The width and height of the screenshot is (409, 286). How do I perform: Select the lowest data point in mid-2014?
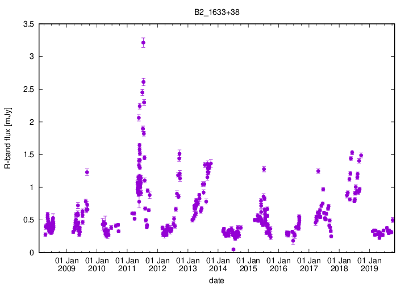click(233, 249)
